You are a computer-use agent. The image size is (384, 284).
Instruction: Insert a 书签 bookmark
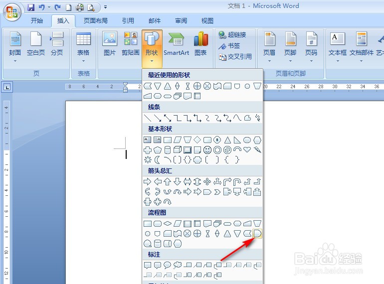(229, 46)
